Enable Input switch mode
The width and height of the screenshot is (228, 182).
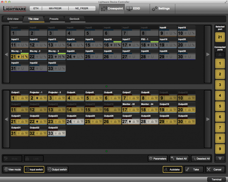[34, 169]
